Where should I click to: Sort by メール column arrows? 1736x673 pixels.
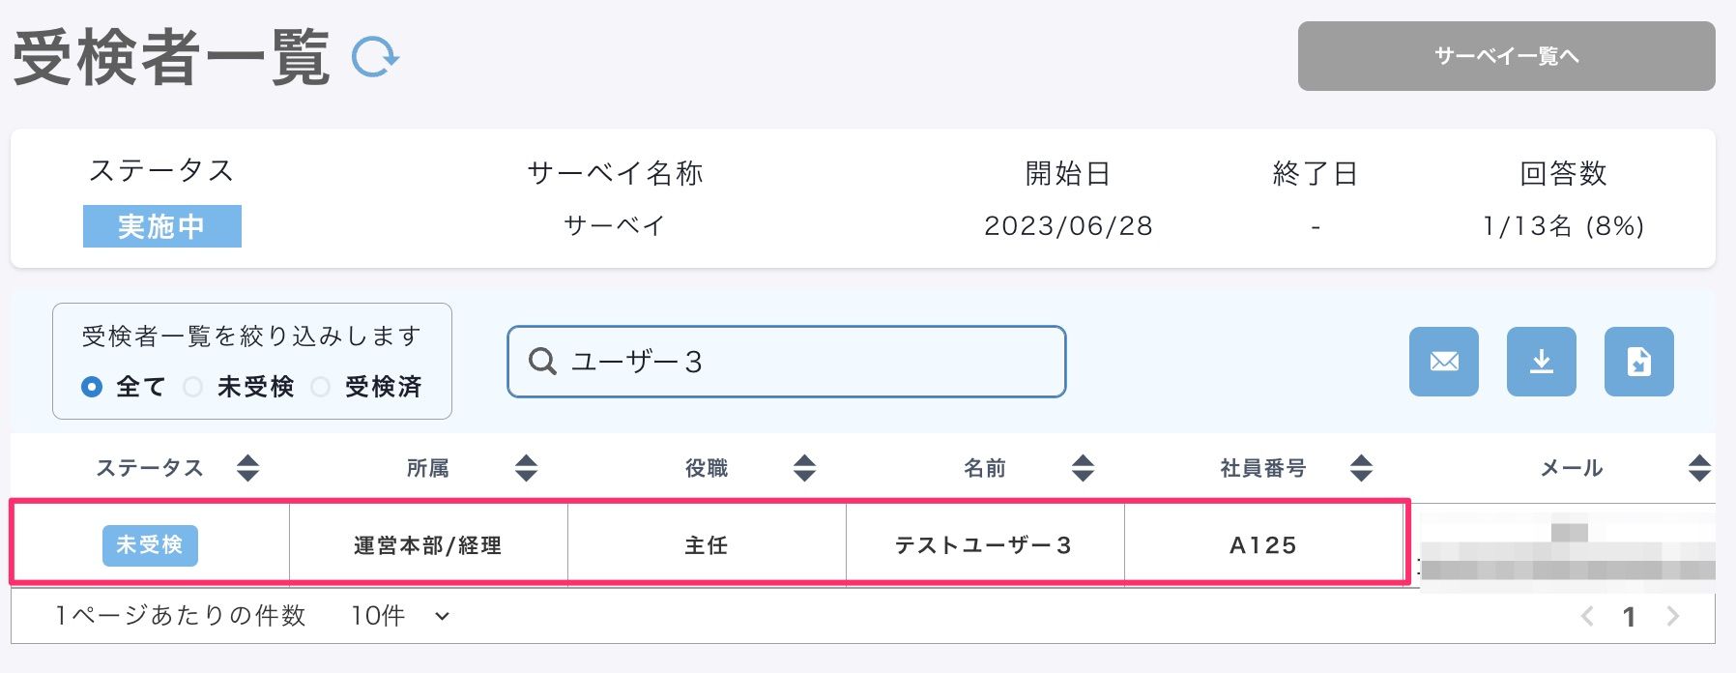coord(1699,468)
